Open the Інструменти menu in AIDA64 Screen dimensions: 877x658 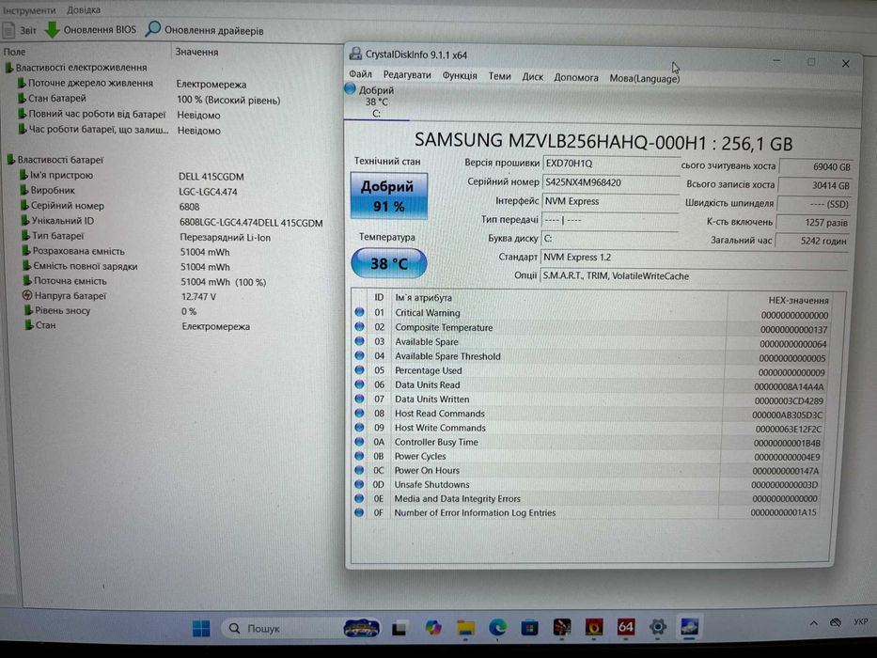[29, 10]
